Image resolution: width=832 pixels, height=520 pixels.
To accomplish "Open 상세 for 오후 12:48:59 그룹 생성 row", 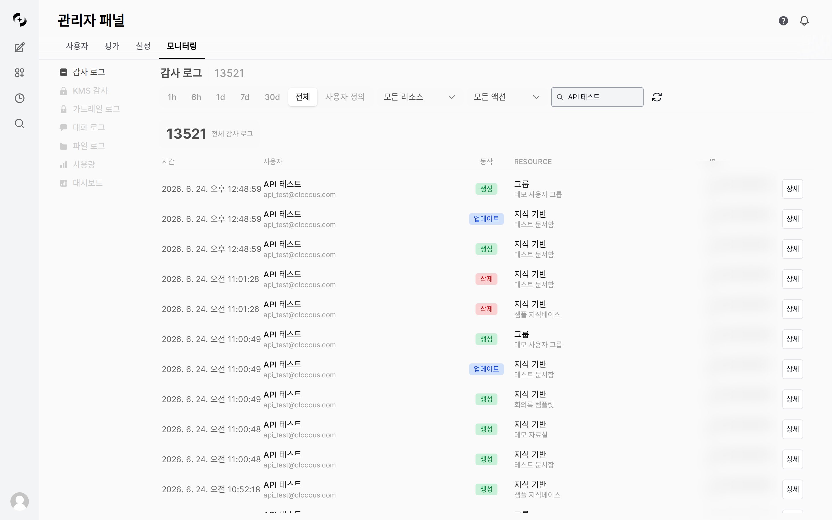I will 792,189.
